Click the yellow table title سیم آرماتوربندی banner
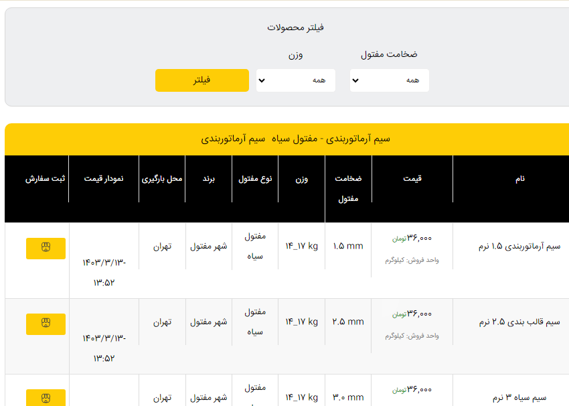Viewport: 569px width, 406px height. [295, 139]
